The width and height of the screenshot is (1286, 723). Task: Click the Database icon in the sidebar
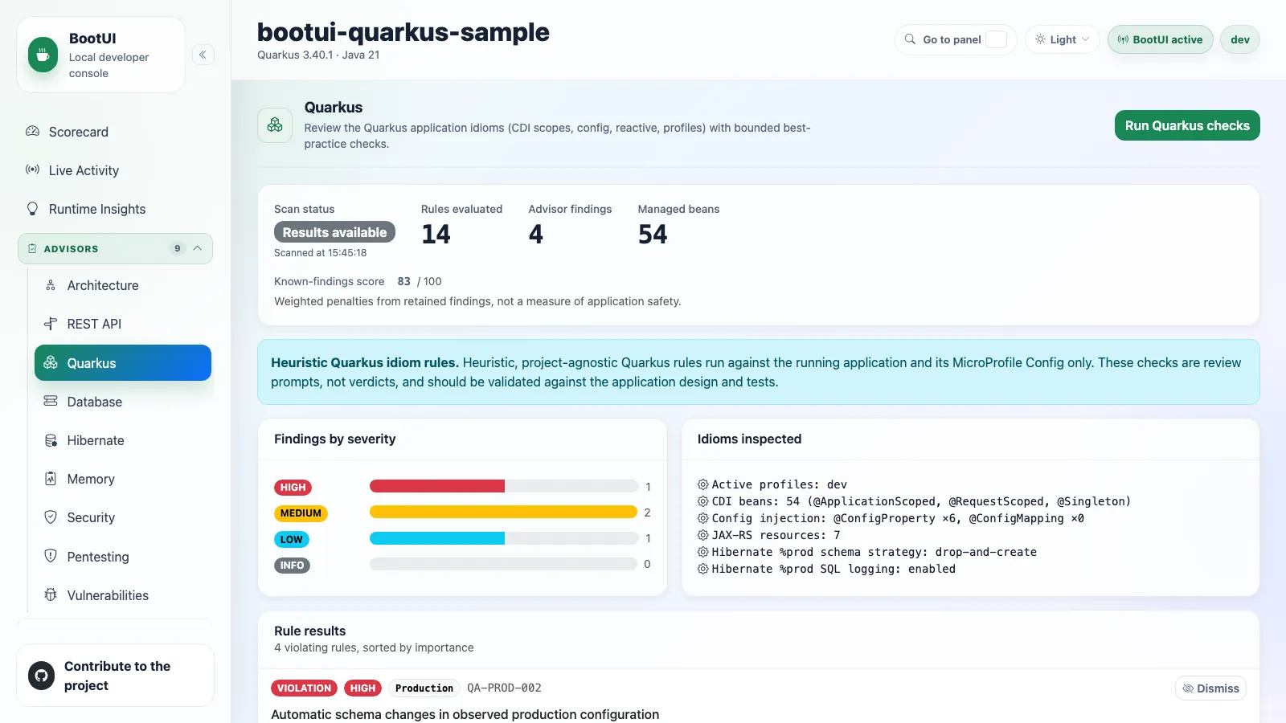pos(51,401)
